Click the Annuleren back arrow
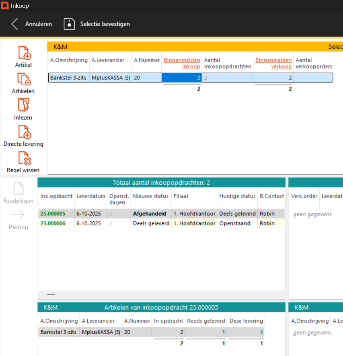The height and width of the screenshot is (356, 343). [x=15, y=24]
